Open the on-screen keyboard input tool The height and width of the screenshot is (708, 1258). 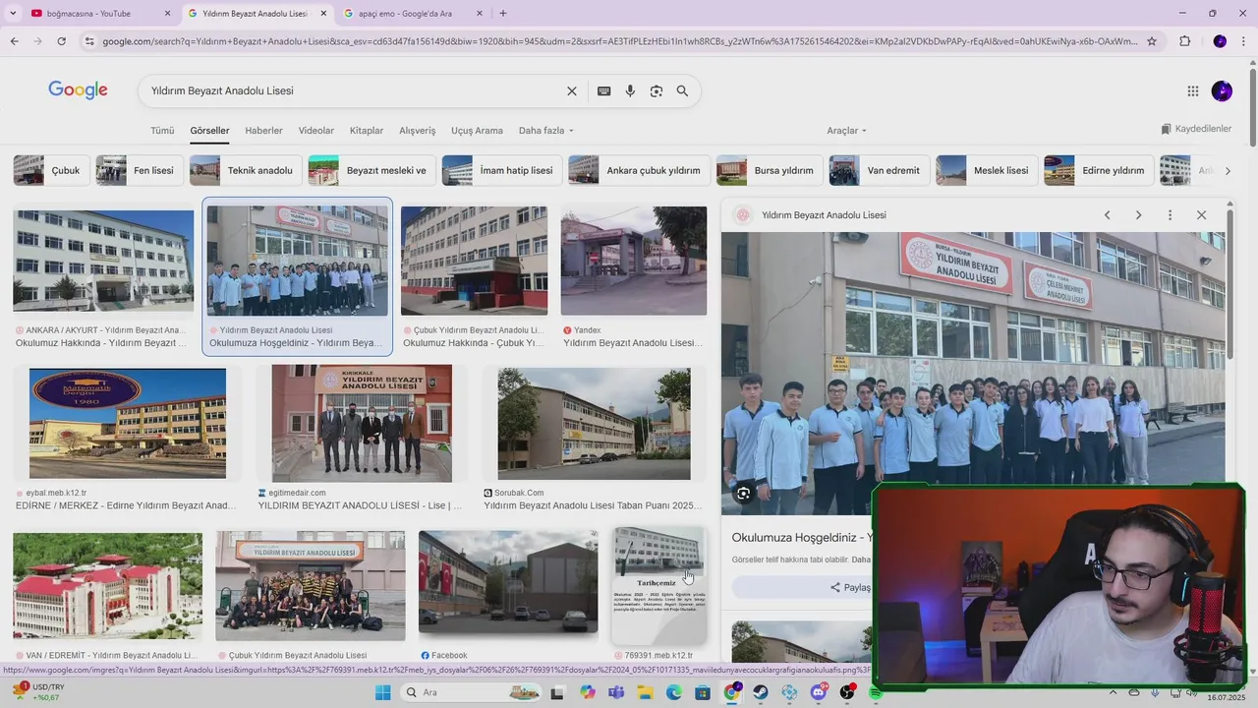click(x=603, y=90)
